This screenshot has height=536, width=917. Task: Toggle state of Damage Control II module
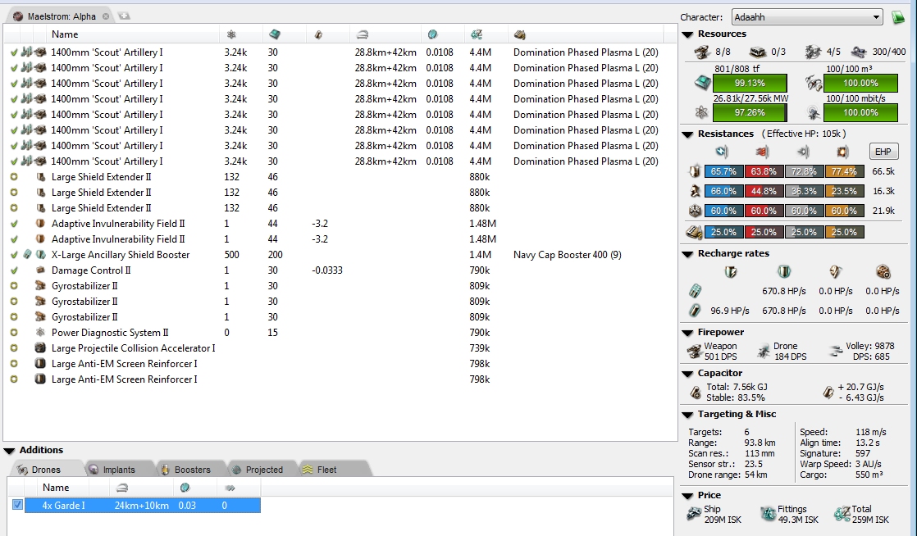point(14,270)
